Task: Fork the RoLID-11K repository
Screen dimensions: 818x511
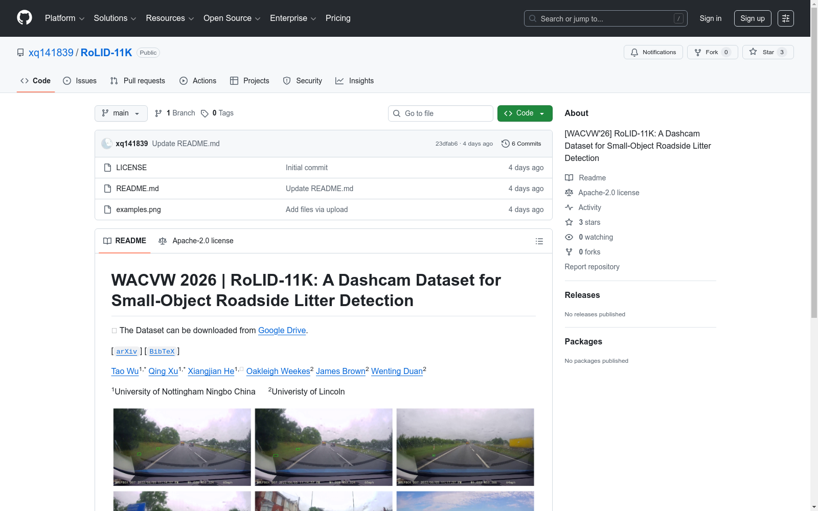Action: pos(713,52)
